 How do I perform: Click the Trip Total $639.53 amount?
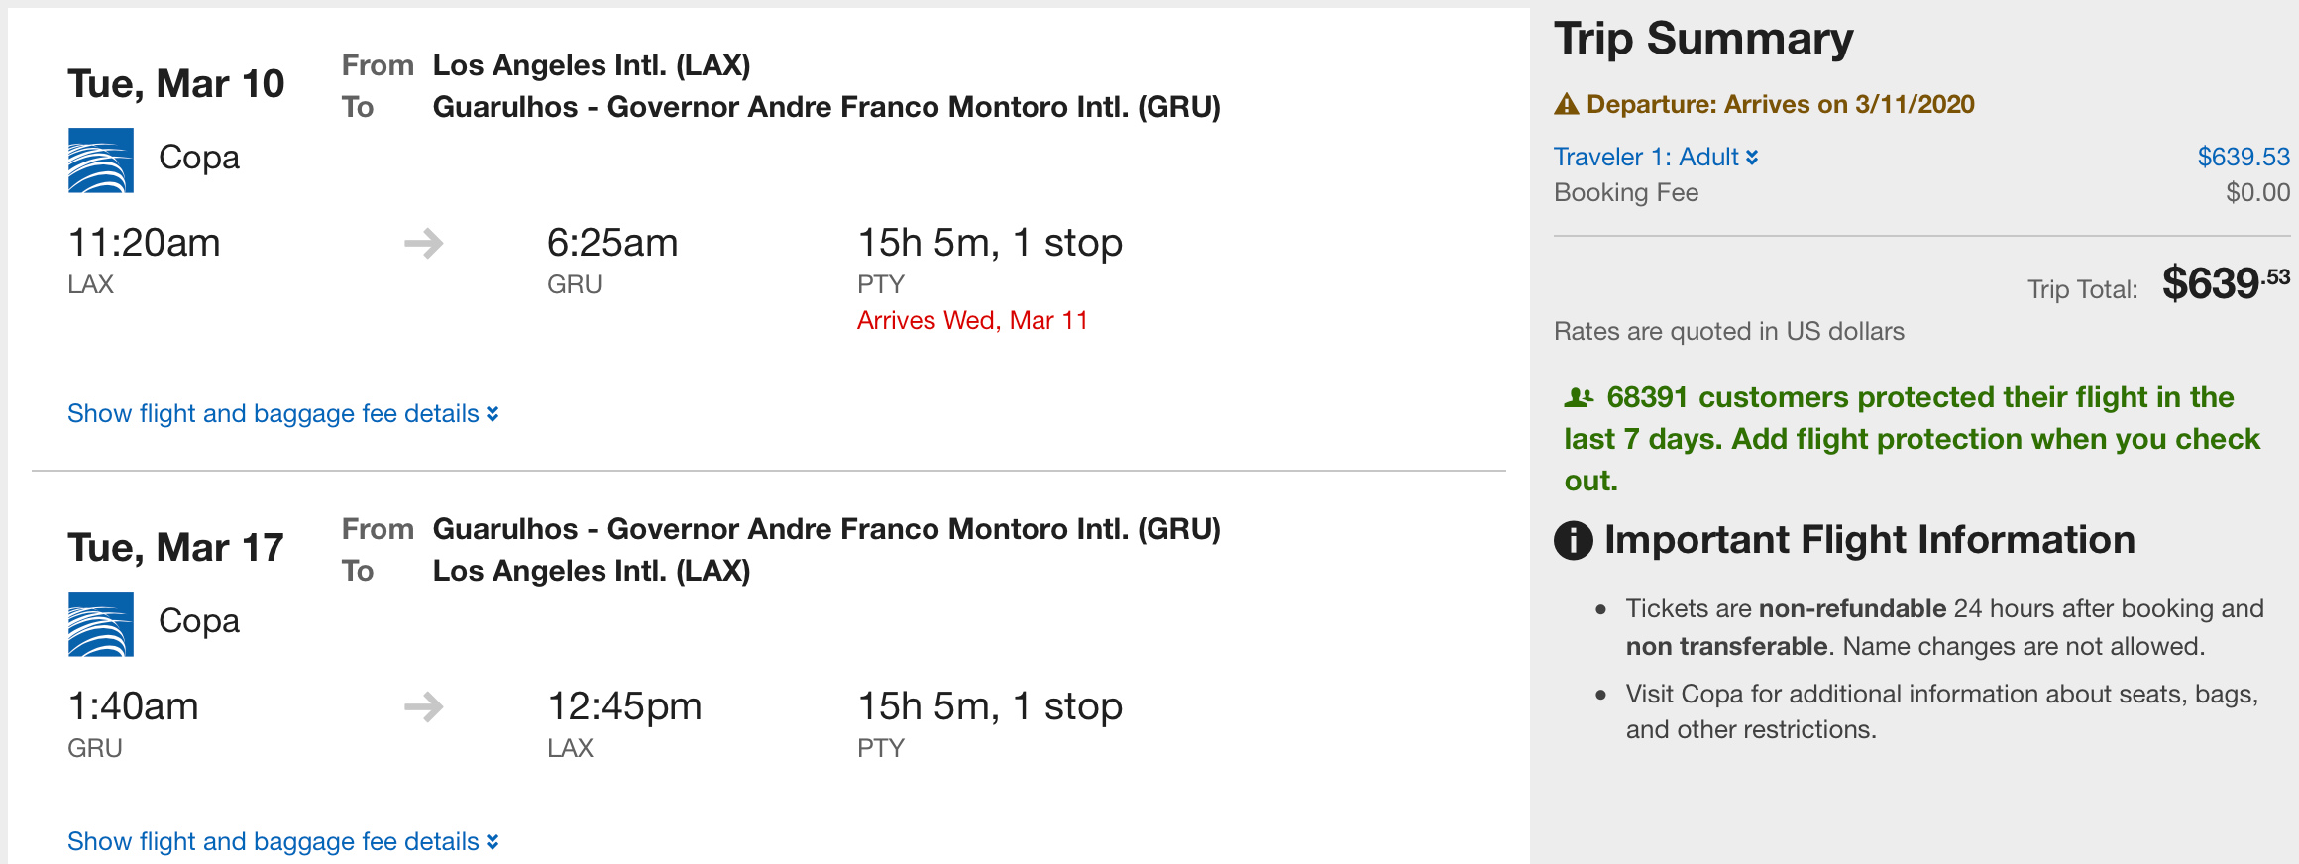tap(2225, 284)
